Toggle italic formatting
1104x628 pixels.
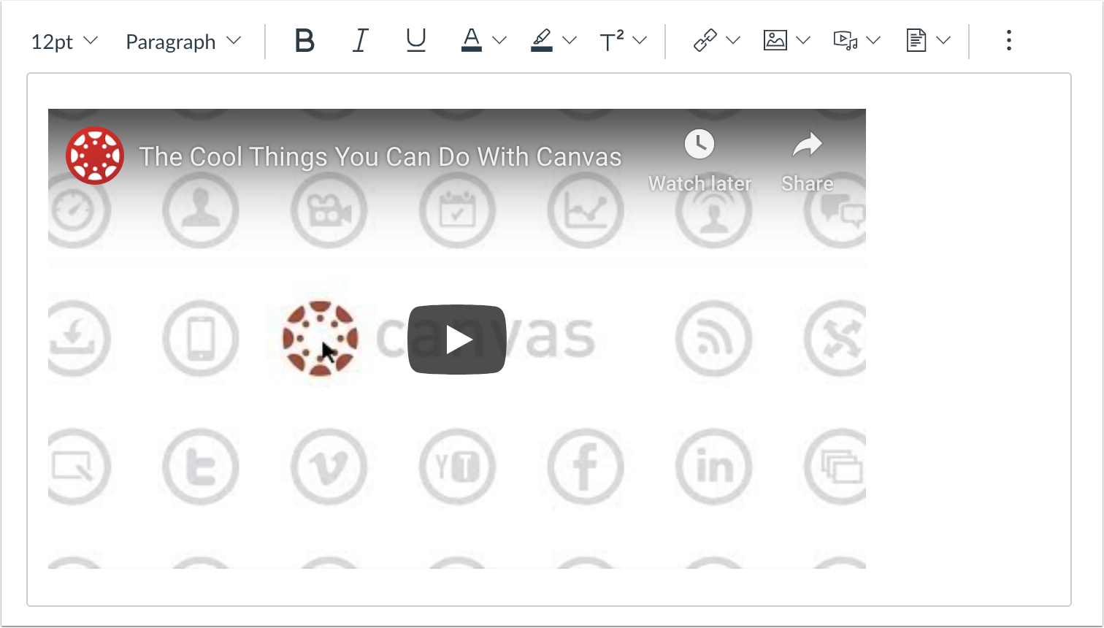[x=360, y=41]
